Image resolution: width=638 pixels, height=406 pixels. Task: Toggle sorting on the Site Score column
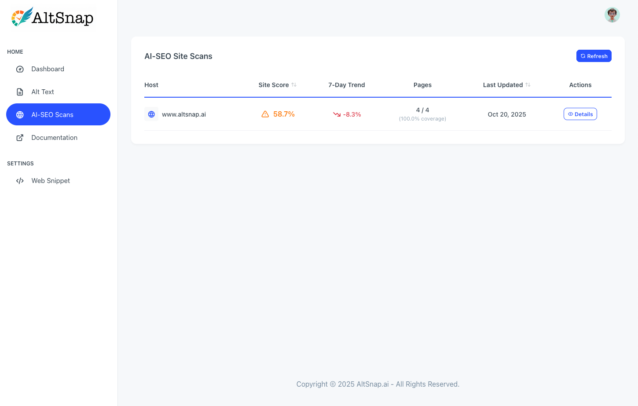click(x=295, y=84)
